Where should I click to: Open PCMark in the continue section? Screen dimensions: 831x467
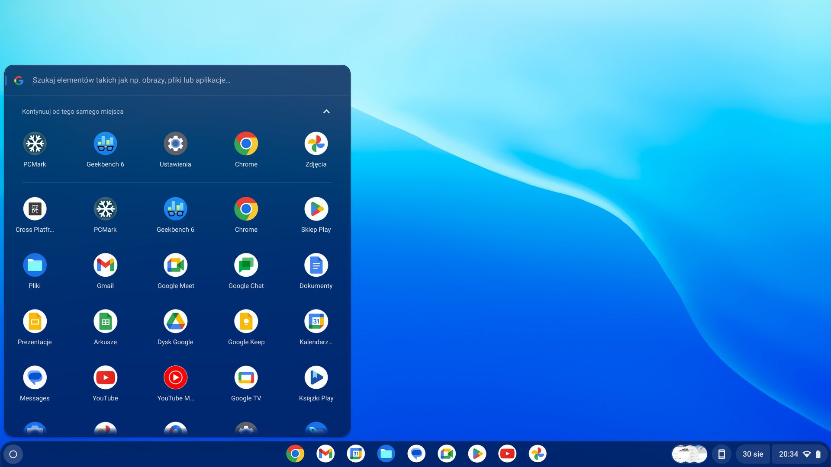click(x=35, y=150)
